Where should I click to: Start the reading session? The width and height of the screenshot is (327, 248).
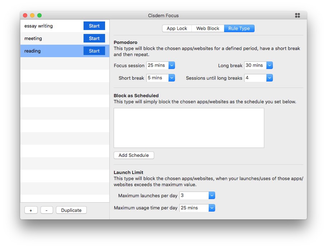(x=94, y=51)
